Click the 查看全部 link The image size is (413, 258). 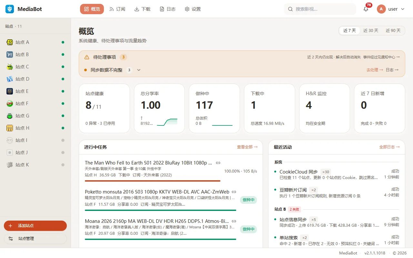tap(247, 147)
